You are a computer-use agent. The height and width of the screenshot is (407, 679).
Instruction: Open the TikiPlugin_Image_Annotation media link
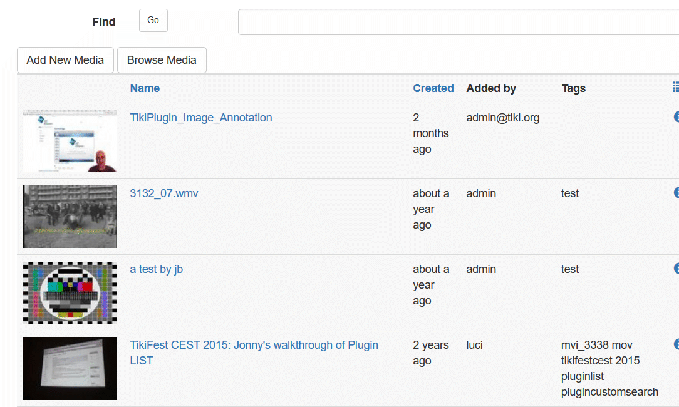201,118
